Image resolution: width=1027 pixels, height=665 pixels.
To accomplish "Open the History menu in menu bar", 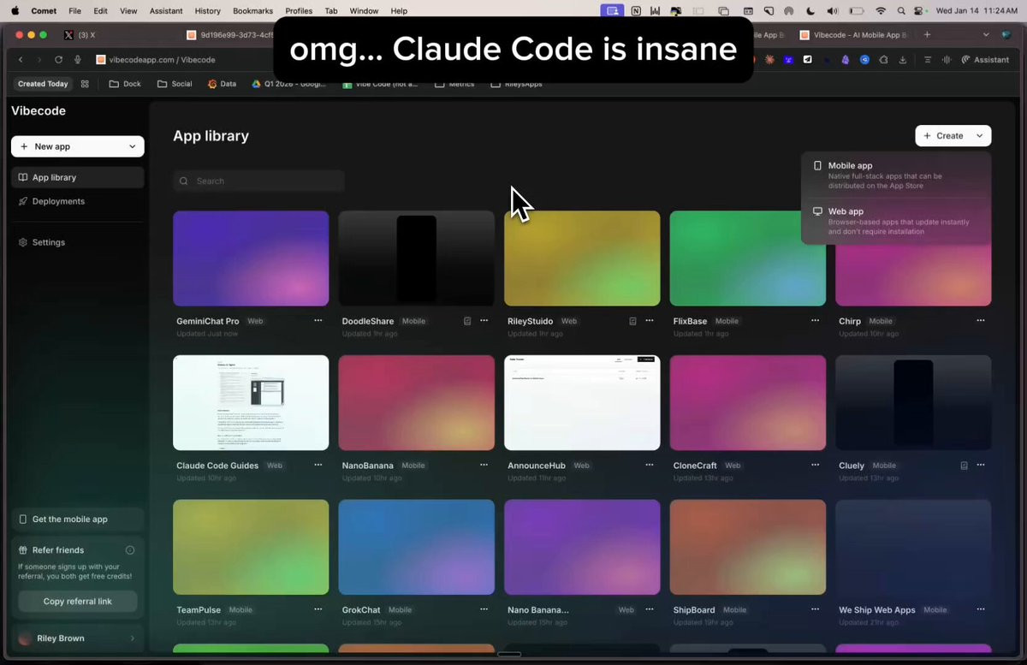I will pyautogui.click(x=207, y=11).
